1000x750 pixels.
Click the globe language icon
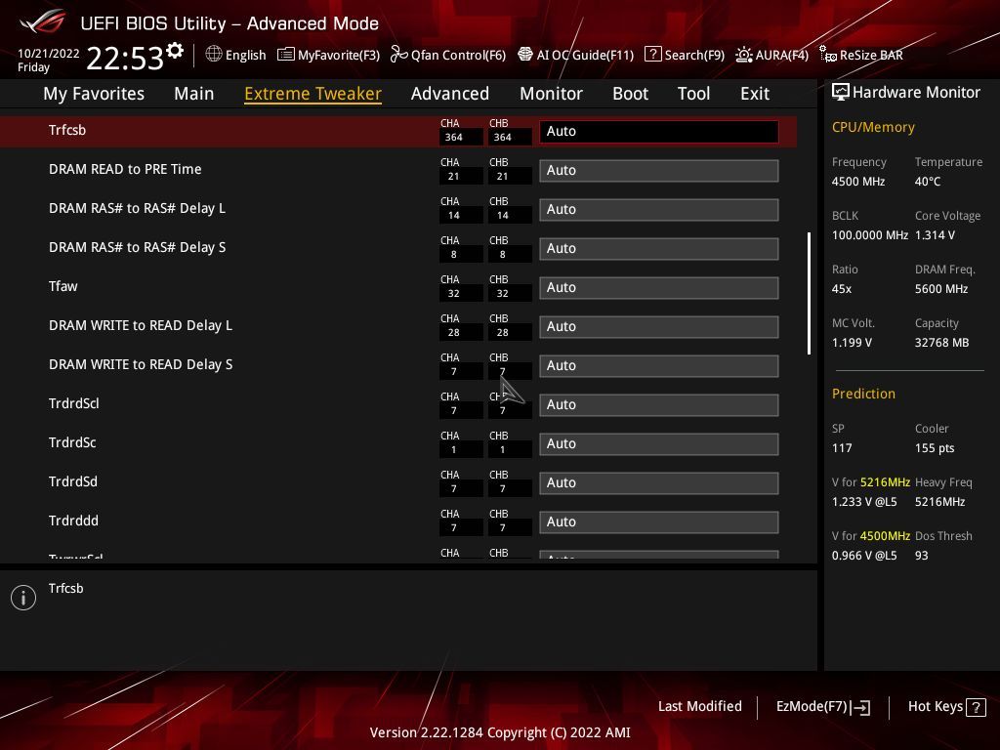click(214, 55)
